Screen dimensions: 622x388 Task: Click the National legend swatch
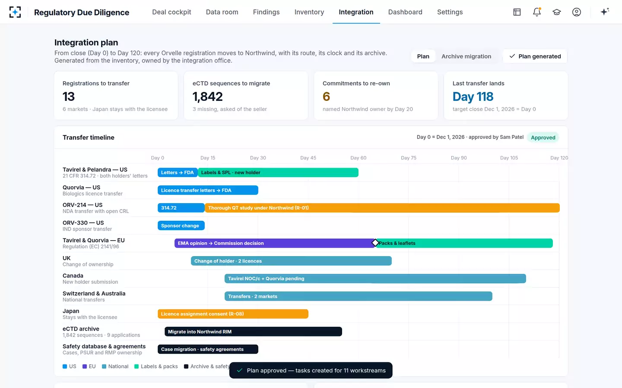[104, 366]
